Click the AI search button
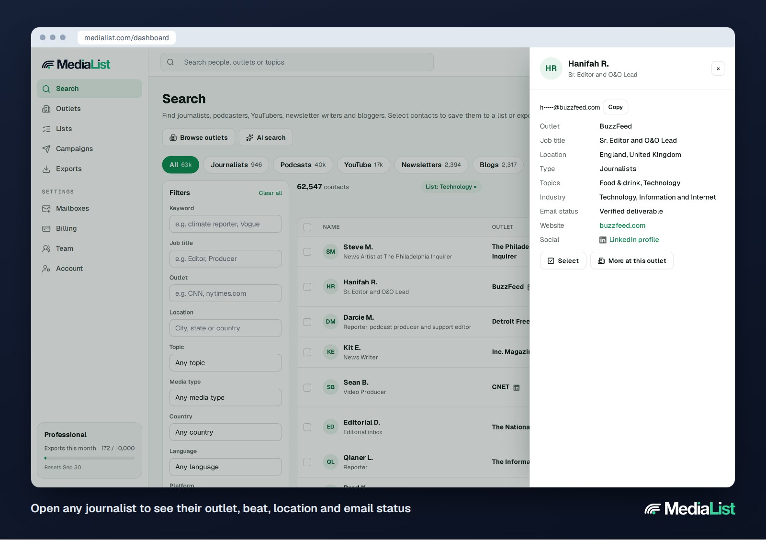Screen dimensions: 766x540 tap(266, 138)
